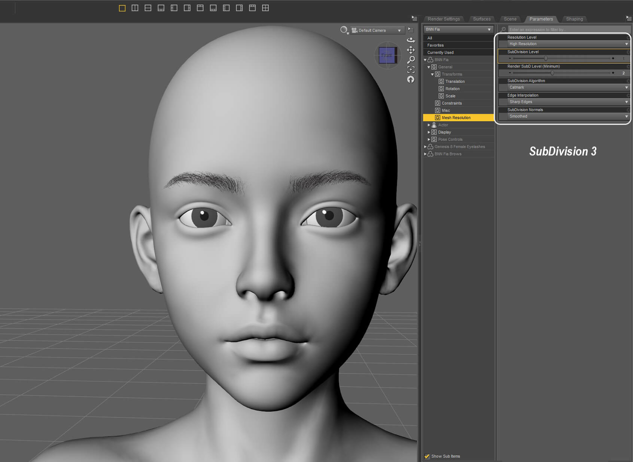Expand the Pose Controls group

click(x=429, y=139)
